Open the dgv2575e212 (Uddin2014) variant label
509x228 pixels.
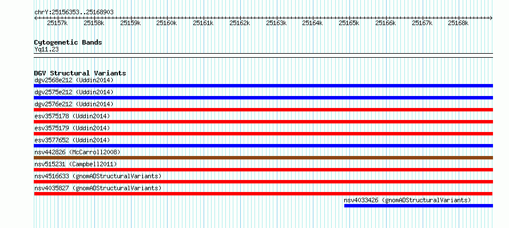click(74, 92)
